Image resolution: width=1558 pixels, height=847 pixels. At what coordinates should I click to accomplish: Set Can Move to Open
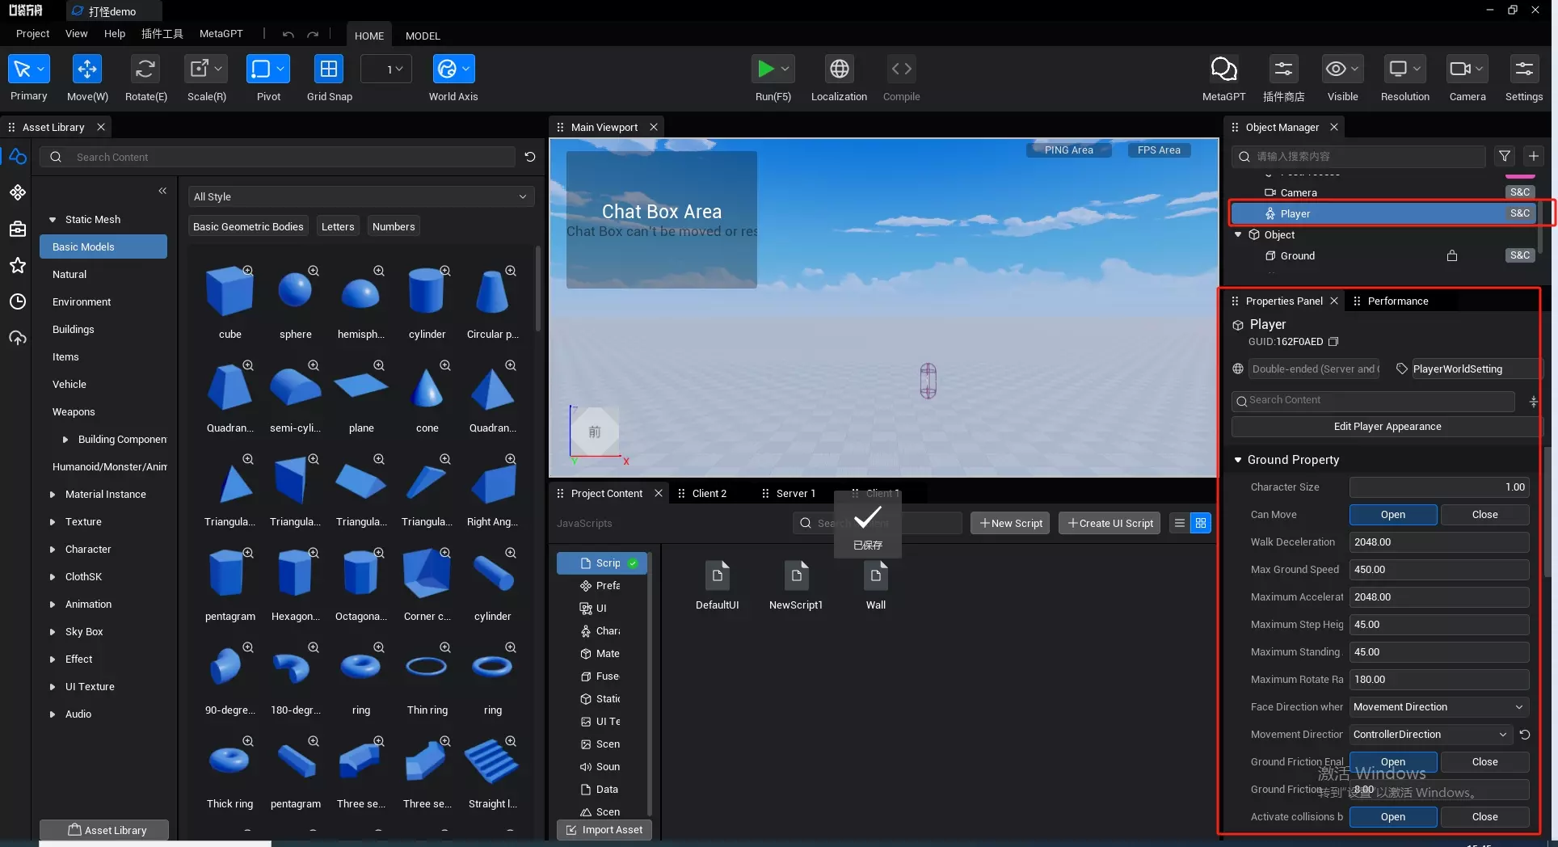[x=1392, y=515]
